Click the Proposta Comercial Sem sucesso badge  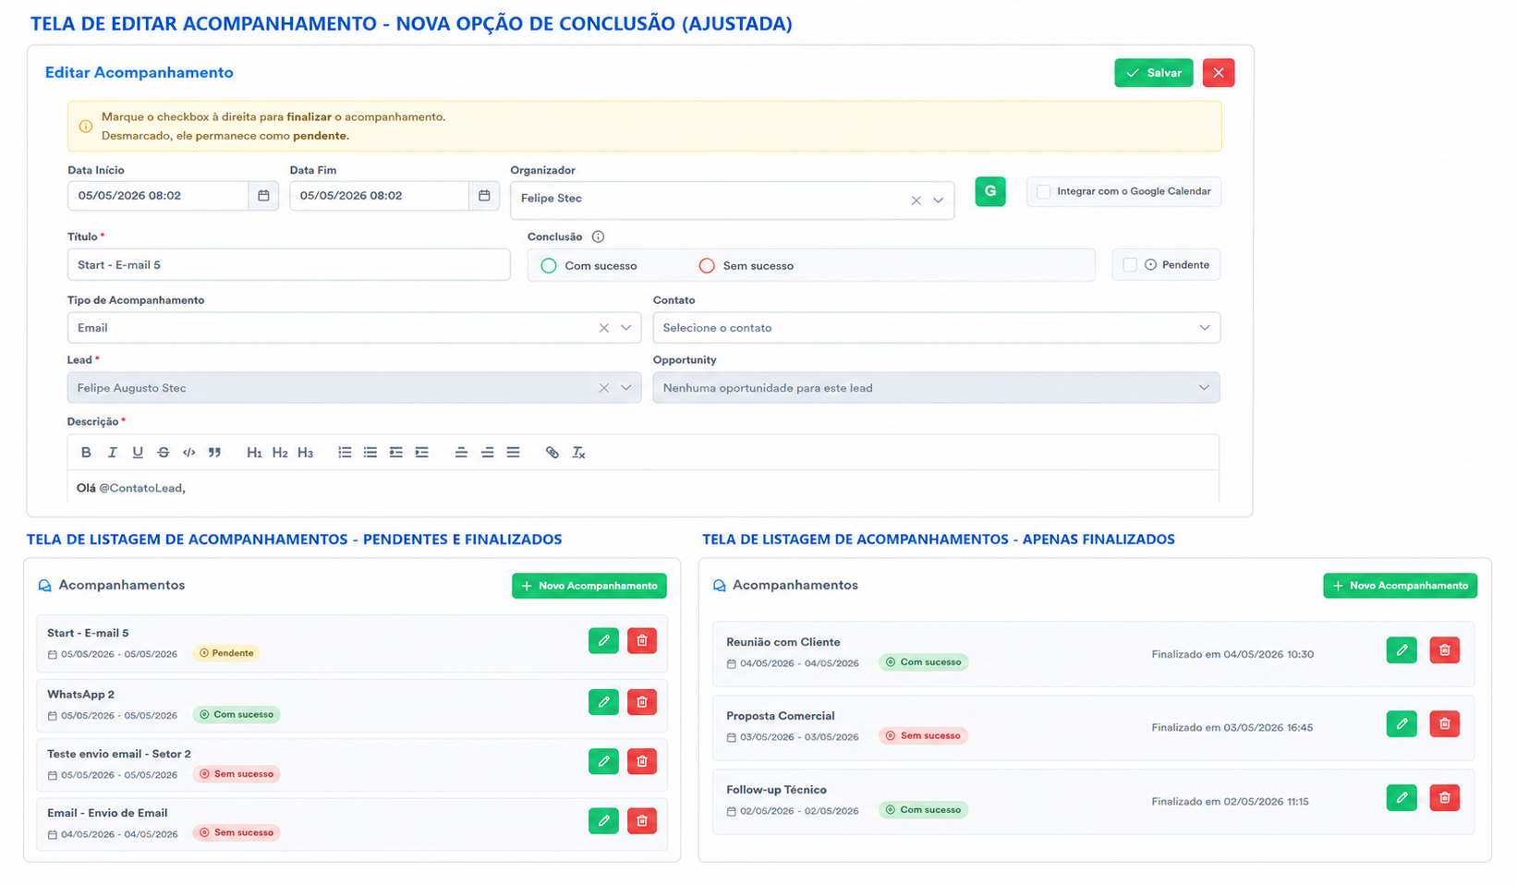[x=923, y=736]
